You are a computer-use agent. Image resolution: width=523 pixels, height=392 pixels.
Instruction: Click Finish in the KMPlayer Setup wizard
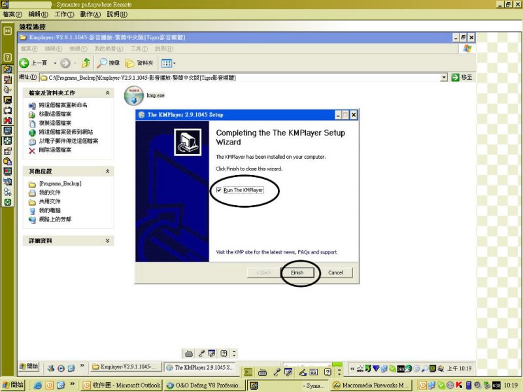[297, 272]
